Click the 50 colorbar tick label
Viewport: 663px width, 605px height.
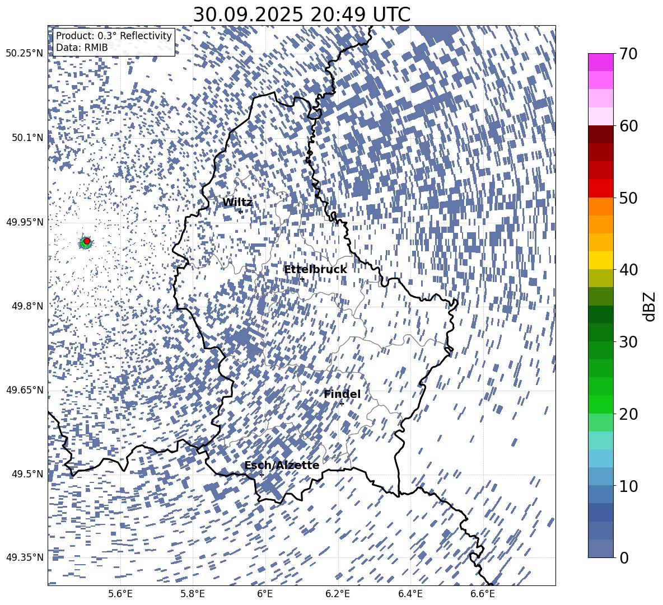click(x=628, y=198)
